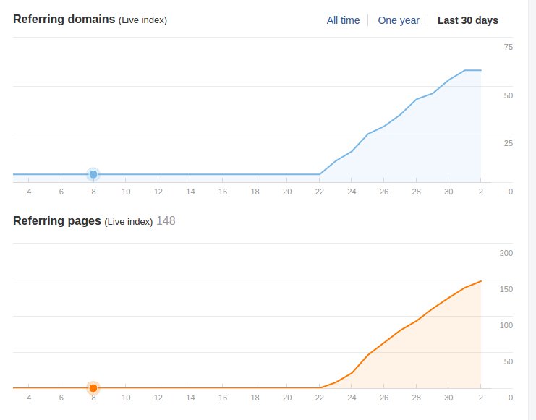Click the (Live index) text beside Referring domains
The width and height of the screenshot is (536, 420).
(x=143, y=20)
